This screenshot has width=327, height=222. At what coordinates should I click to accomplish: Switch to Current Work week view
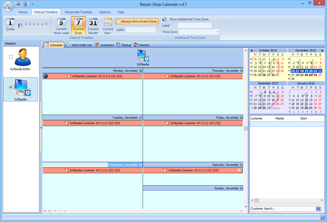click(61, 26)
